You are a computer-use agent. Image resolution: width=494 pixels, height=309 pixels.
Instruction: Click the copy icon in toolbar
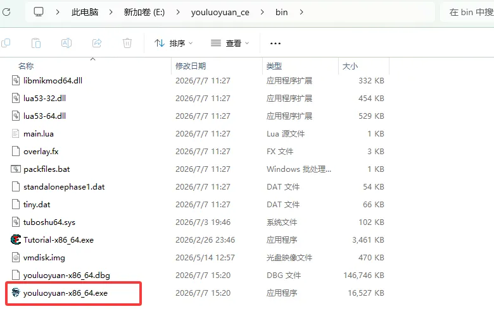tap(6, 43)
